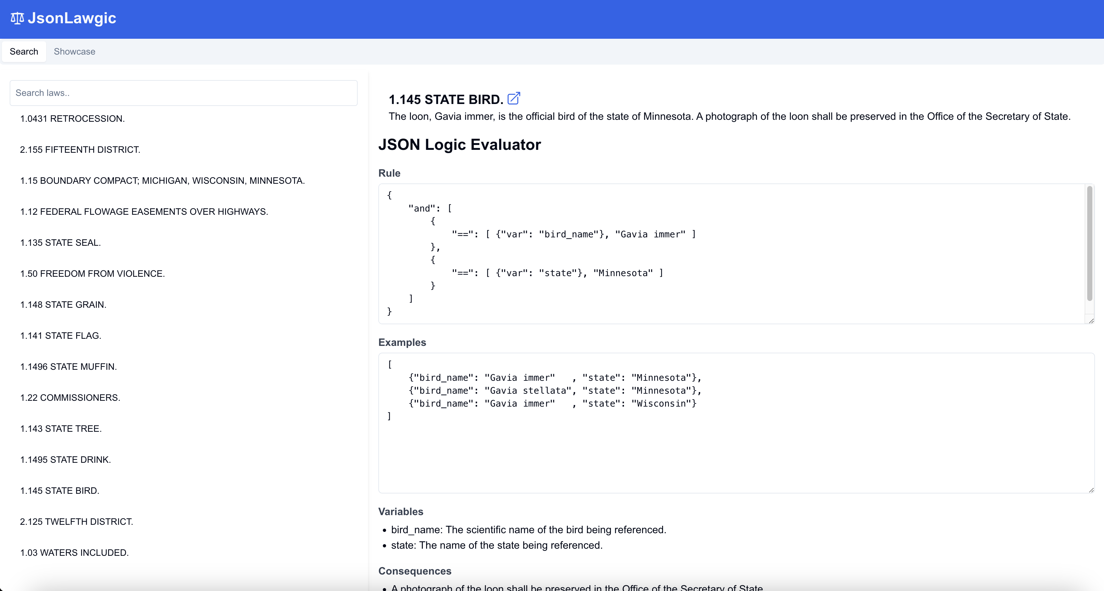Viewport: 1104px width, 591px height.
Task: Open law 1.0431 RETROCESSION
Action: [x=72, y=119]
